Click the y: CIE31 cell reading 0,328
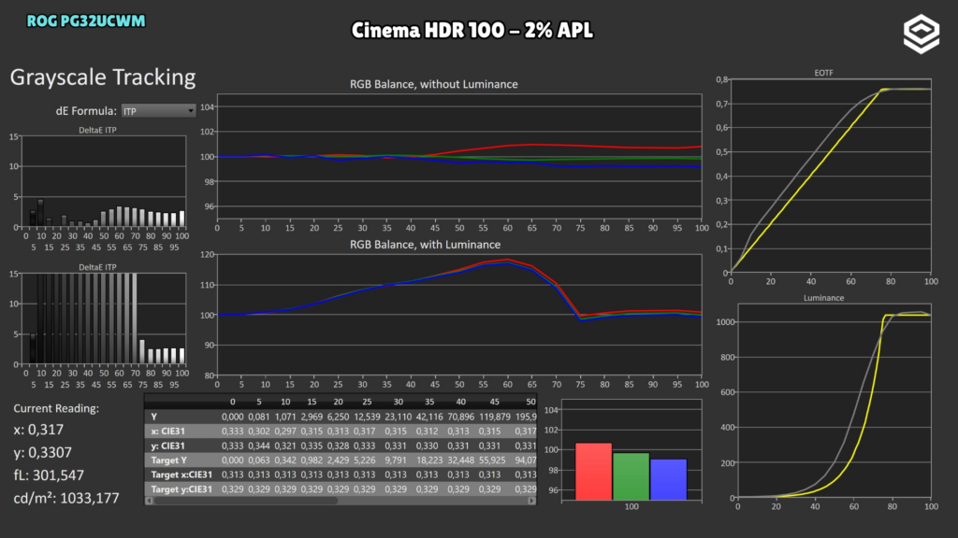Viewport: 958px width, 538px height. click(338, 446)
